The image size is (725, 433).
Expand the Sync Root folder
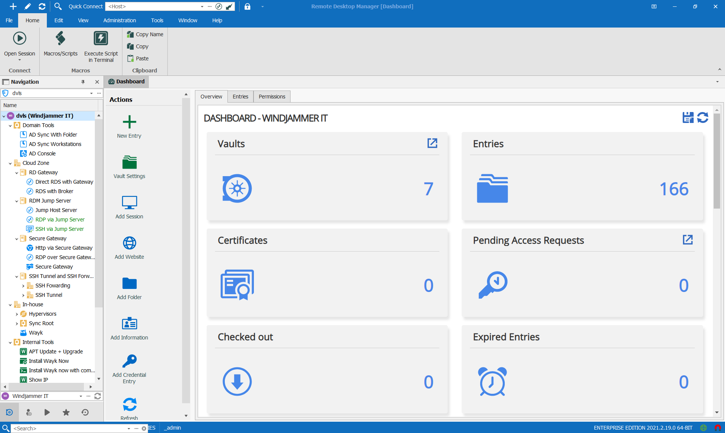coord(17,324)
